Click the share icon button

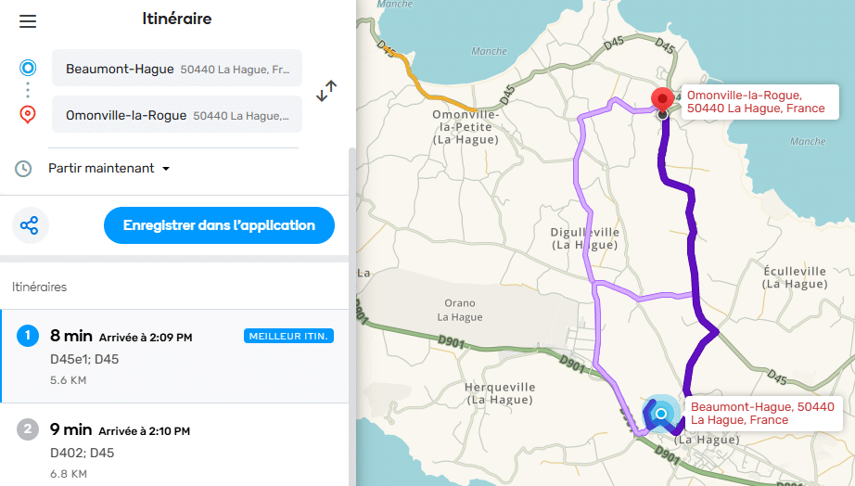(31, 225)
